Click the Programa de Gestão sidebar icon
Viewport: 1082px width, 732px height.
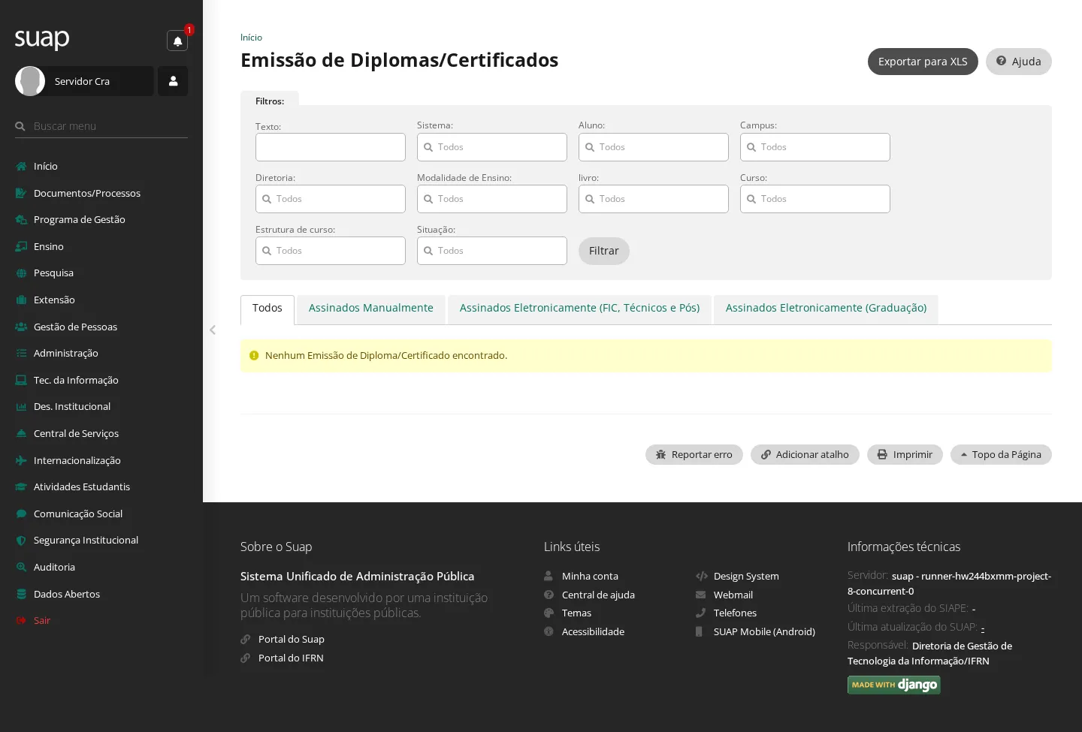21,220
